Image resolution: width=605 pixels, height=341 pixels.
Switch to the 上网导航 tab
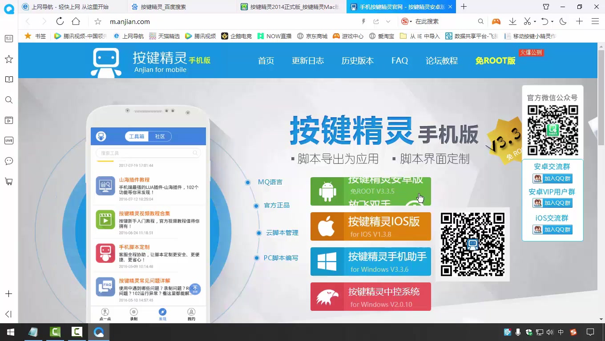pyautogui.click(x=73, y=7)
